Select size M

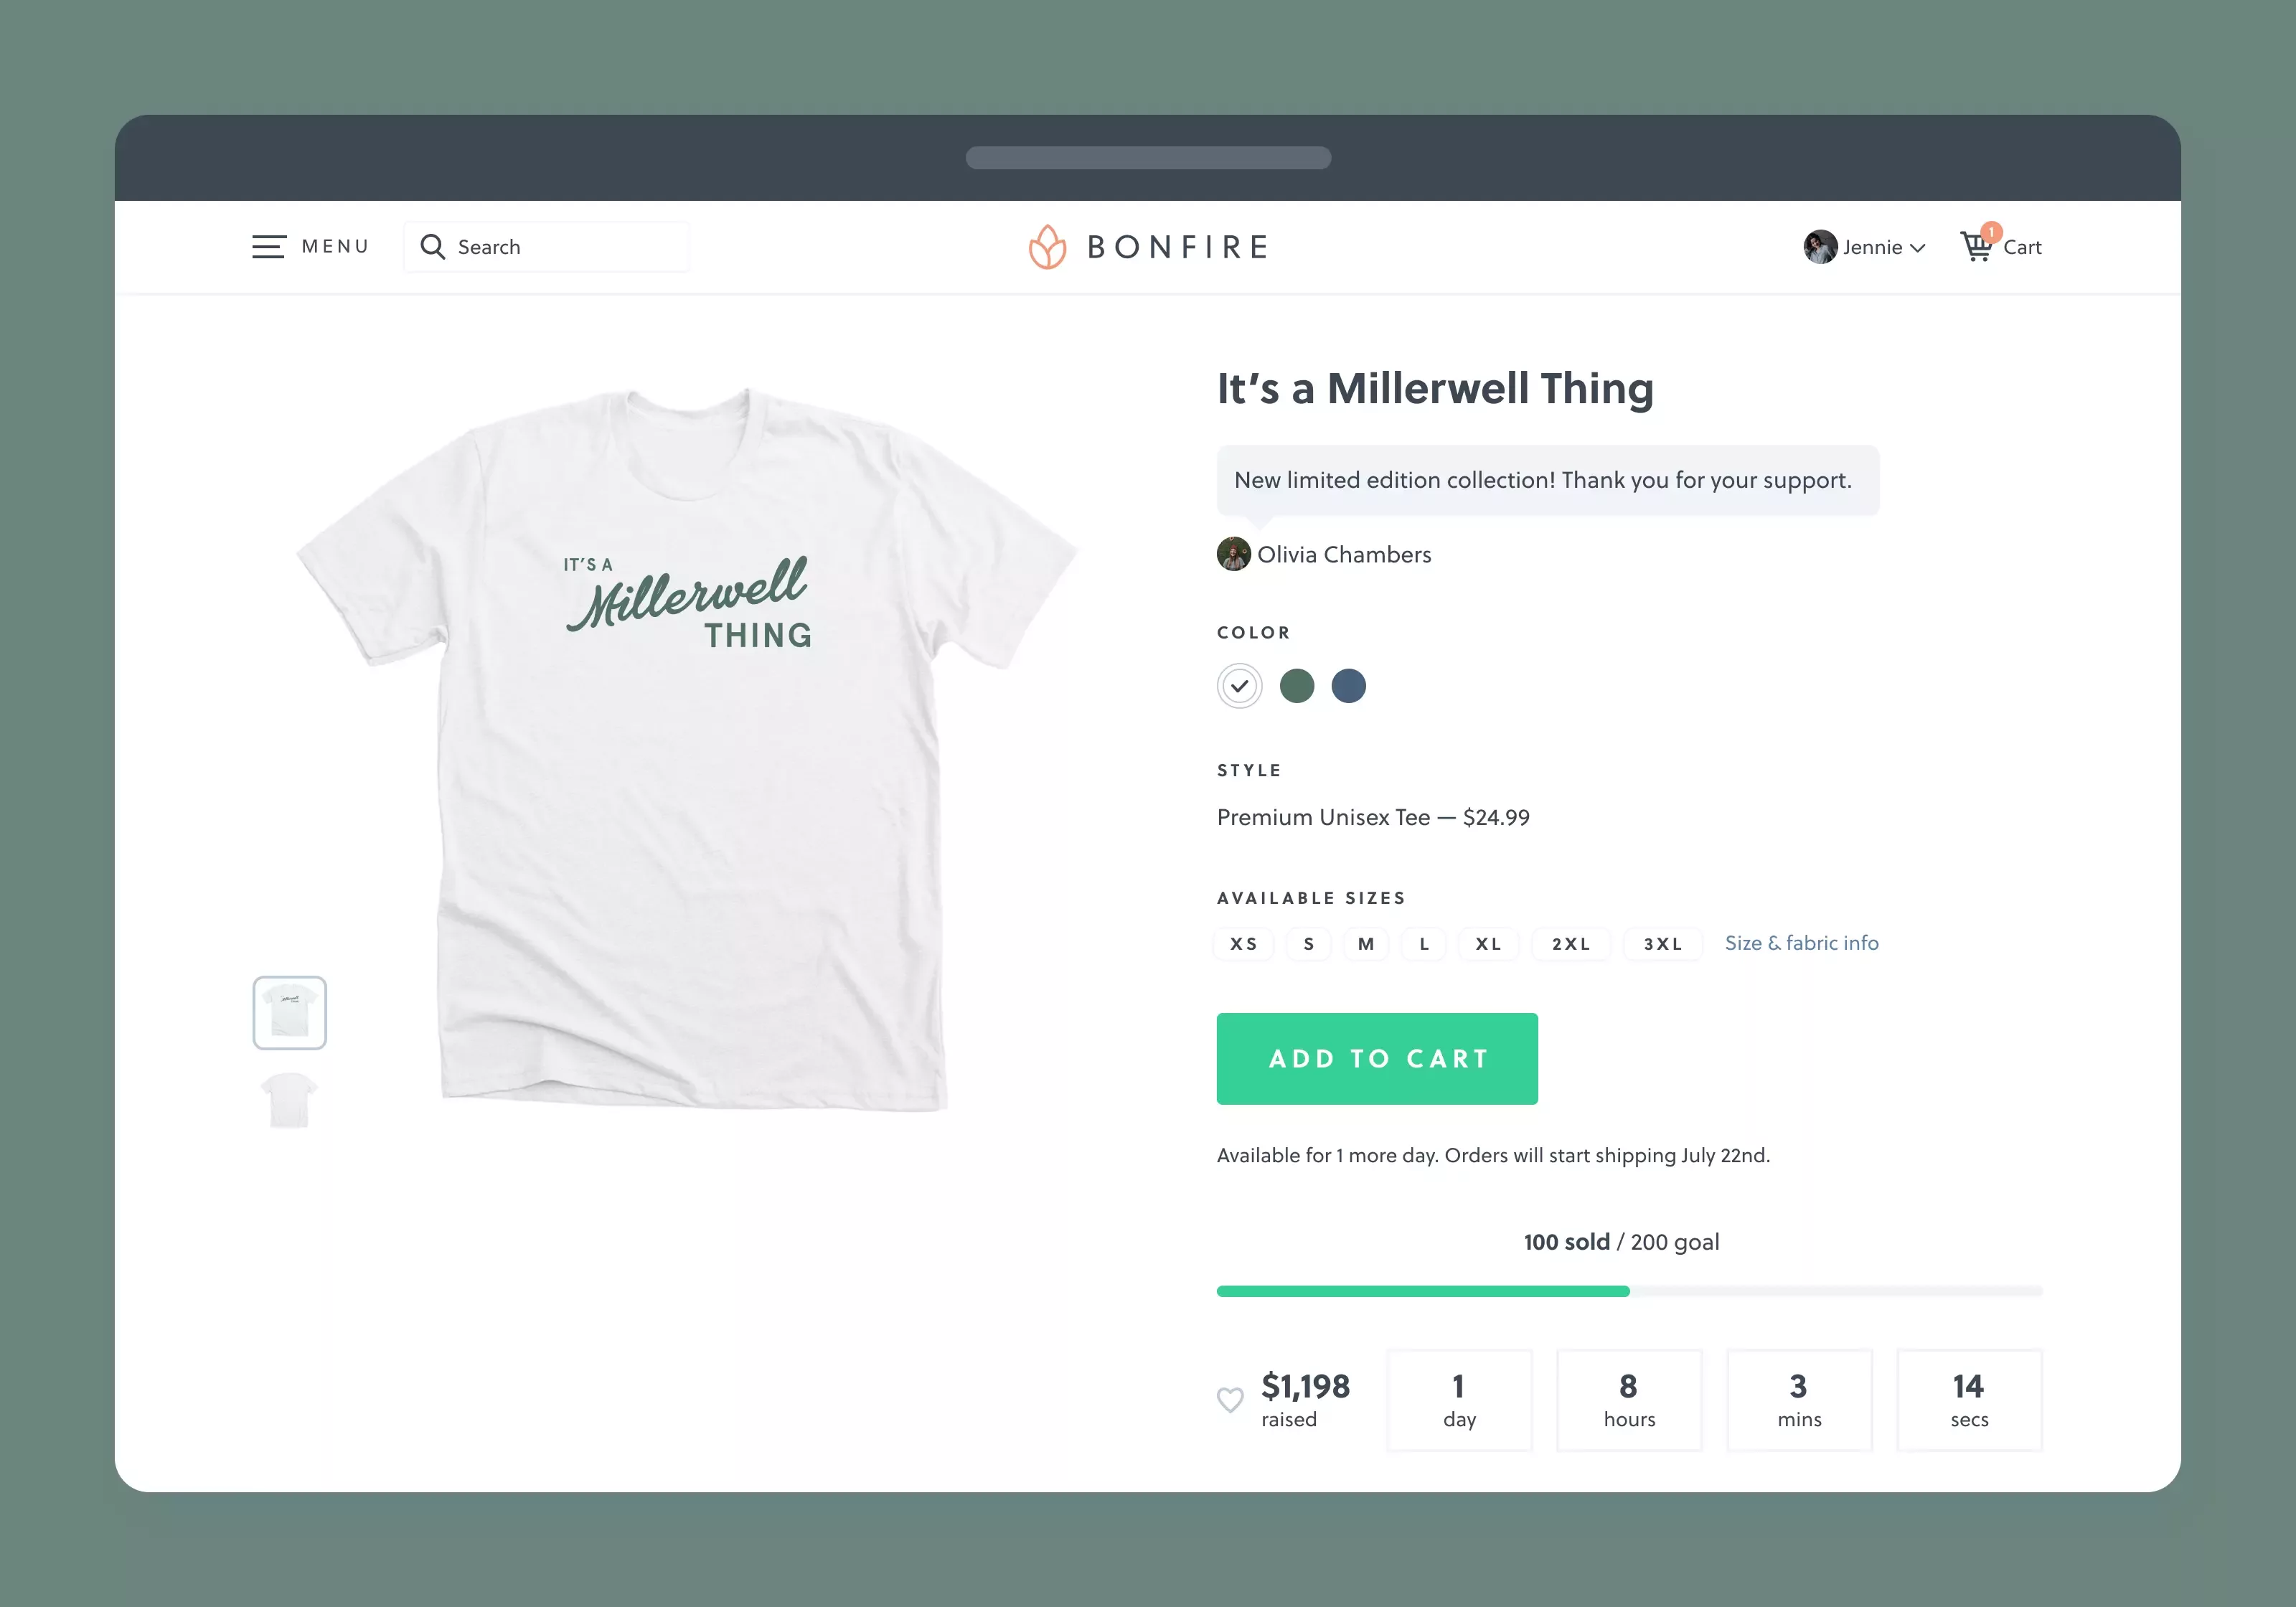coord(1366,944)
